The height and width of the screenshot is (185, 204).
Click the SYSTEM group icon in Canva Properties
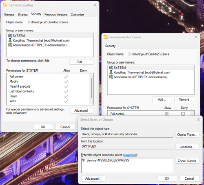click(x=10, y=35)
